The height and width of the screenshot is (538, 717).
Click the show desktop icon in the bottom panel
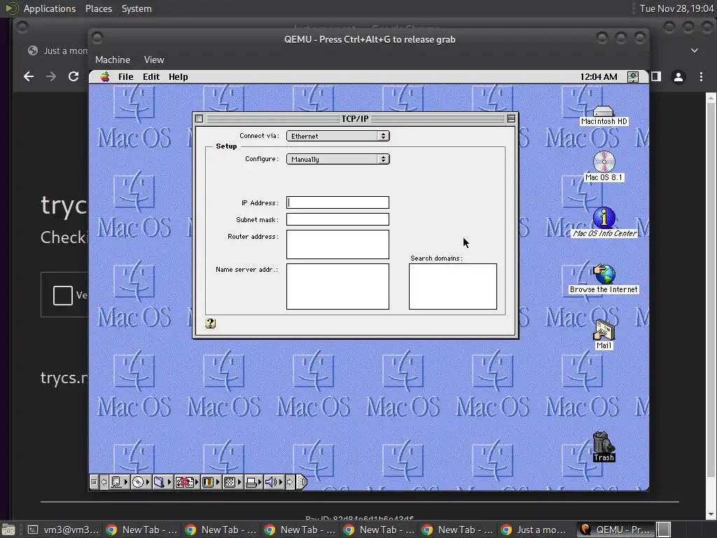pos(8,530)
